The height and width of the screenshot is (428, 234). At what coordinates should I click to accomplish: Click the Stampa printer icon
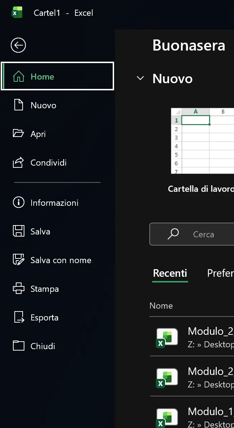[x=18, y=289]
